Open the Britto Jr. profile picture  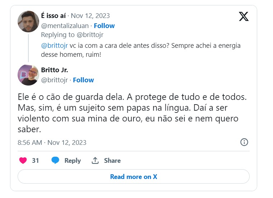pyautogui.click(x=28, y=75)
